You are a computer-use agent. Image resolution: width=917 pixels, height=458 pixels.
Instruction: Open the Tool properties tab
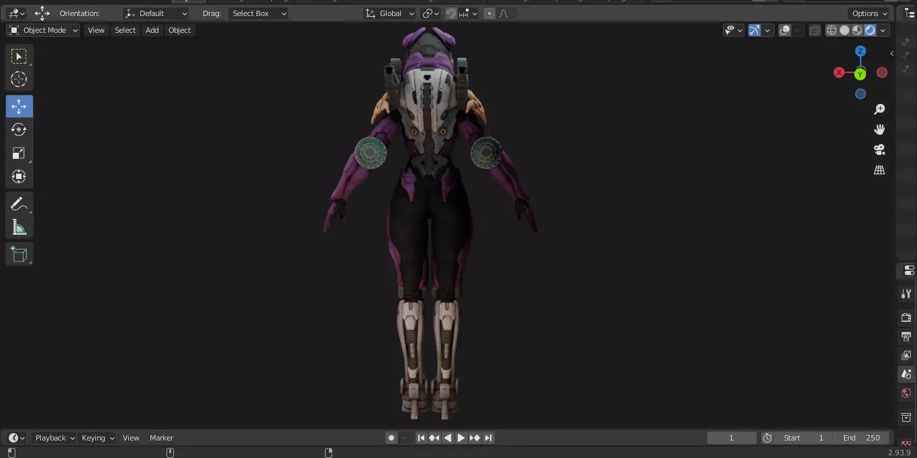pyautogui.click(x=906, y=294)
